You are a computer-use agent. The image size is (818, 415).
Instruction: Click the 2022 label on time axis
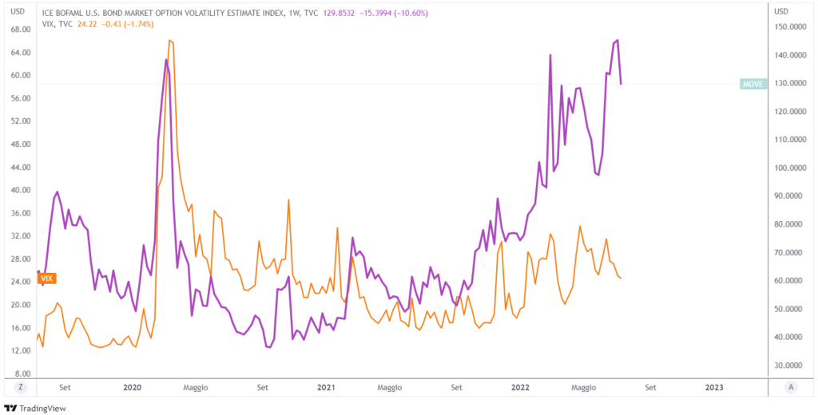[x=520, y=387]
